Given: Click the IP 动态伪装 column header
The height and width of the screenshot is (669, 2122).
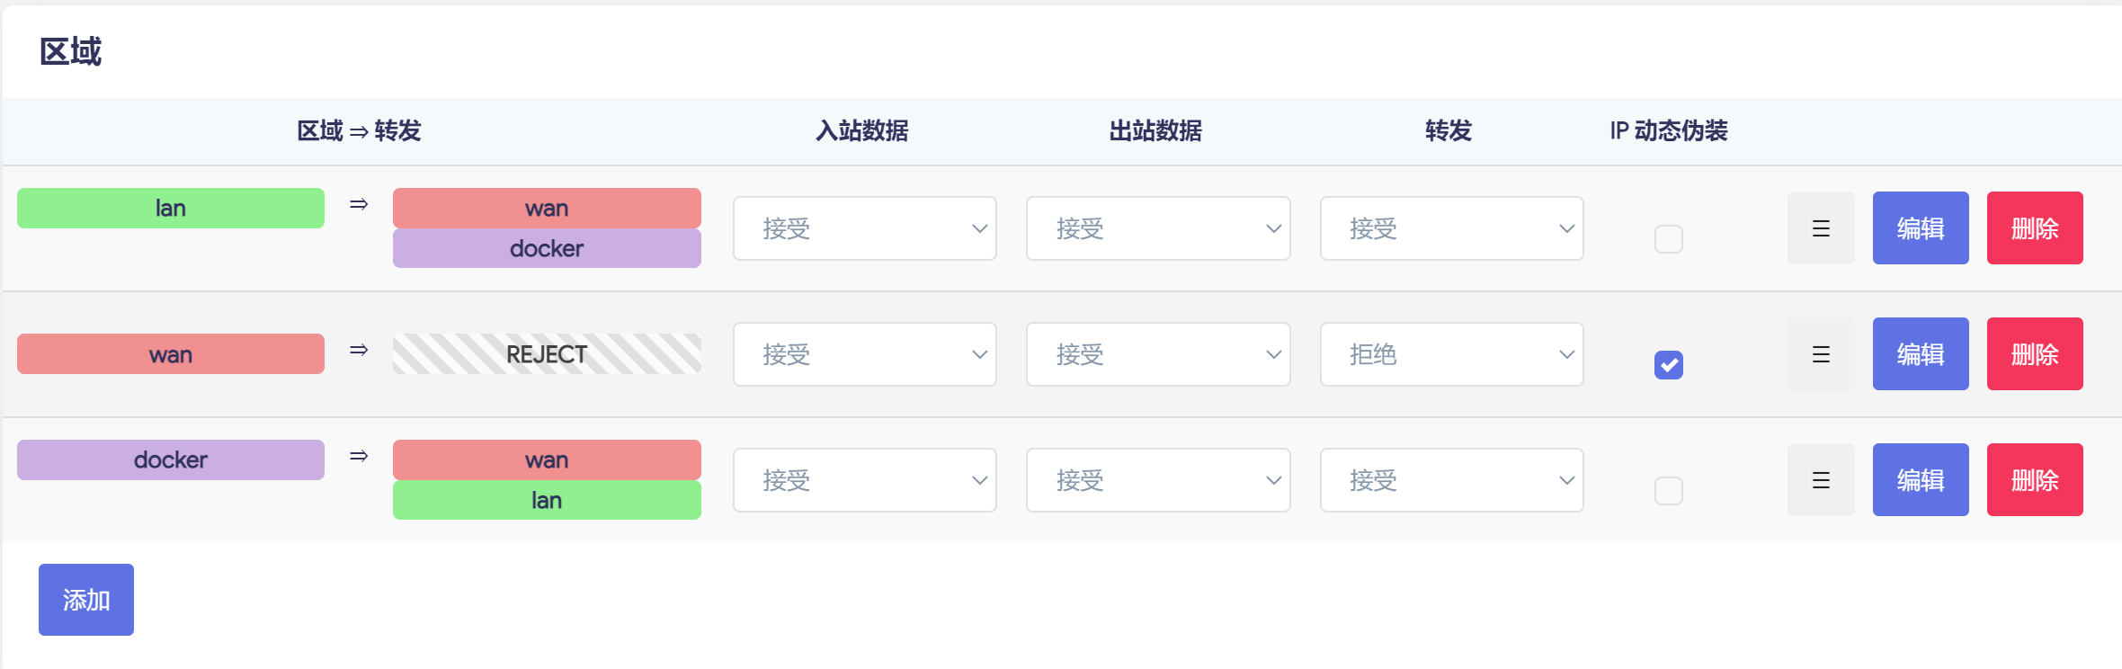Looking at the screenshot, I should [1669, 131].
